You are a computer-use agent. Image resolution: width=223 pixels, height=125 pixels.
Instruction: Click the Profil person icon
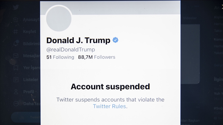16,92
